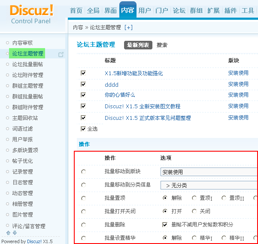Switch to the 用户 top menu tab
The width and height of the screenshot is (258, 244).
(x=145, y=11)
